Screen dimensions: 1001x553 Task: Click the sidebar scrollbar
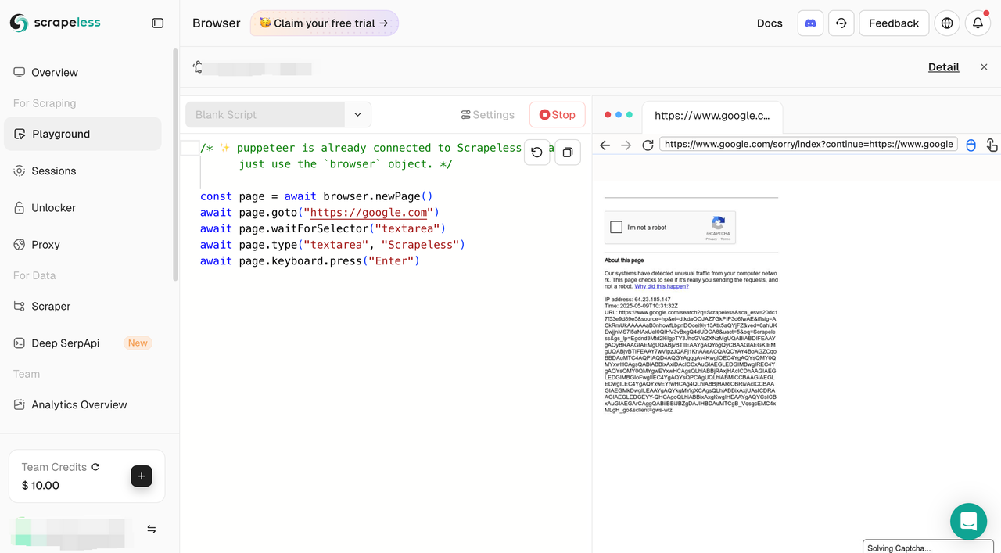(x=175, y=164)
